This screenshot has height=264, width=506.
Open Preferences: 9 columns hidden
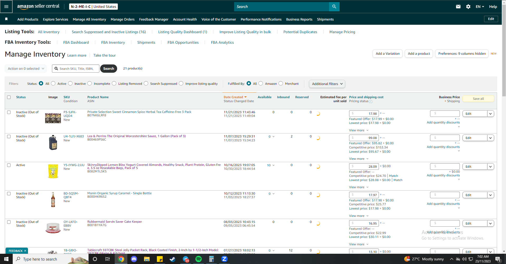pyautogui.click(x=462, y=53)
